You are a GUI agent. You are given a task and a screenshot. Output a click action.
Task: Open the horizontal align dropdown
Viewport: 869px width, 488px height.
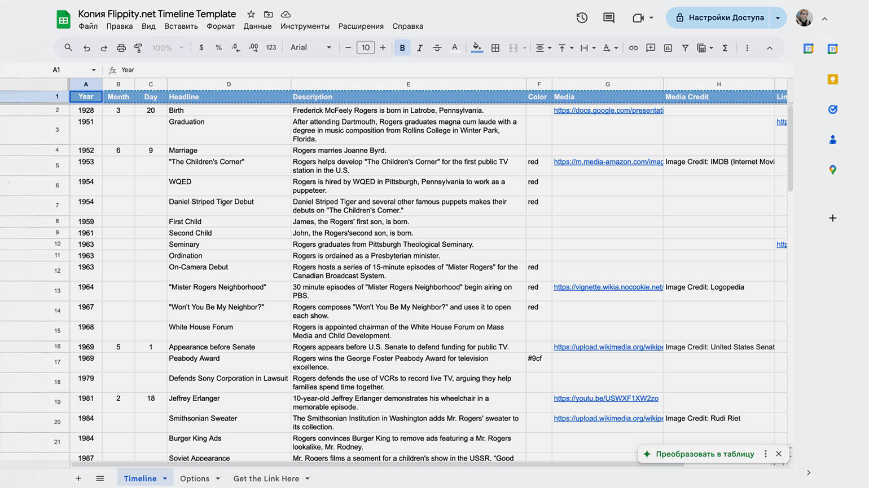(543, 48)
